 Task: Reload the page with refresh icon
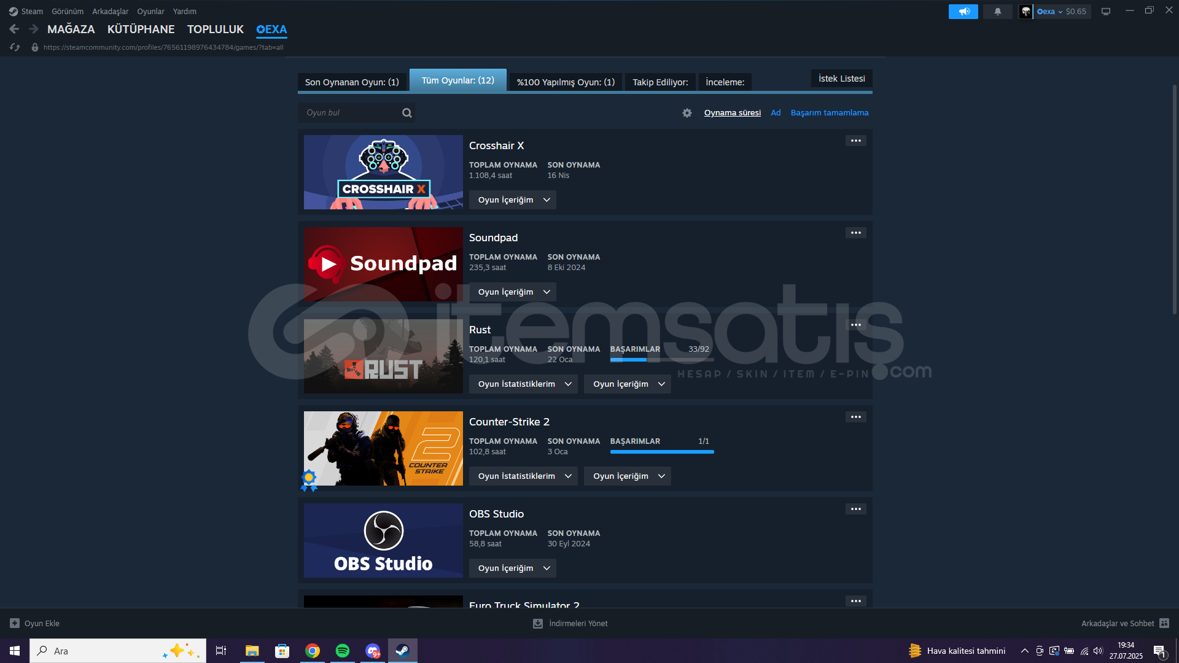tap(15, 47)
